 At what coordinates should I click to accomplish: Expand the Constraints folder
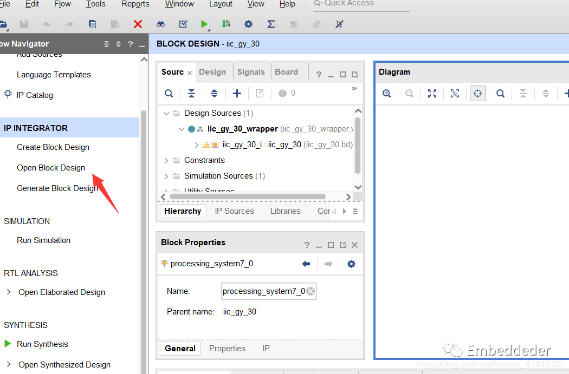point(166,160)
